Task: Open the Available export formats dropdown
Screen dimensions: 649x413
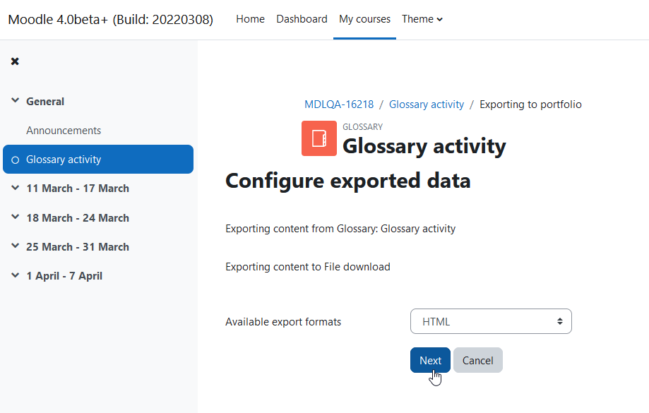Action: click(491, 321)
